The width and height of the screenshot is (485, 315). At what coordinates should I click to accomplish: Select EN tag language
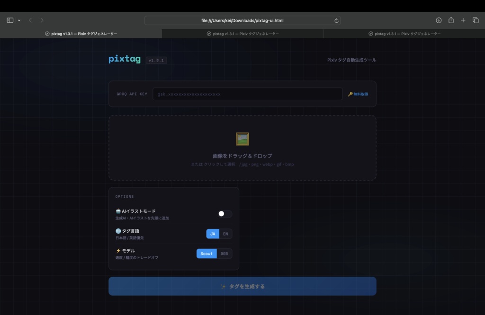[225, 234]
